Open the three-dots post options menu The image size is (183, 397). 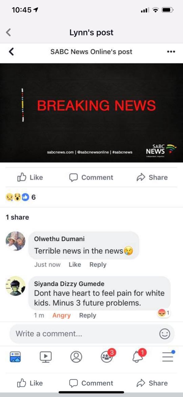[171, 52]
